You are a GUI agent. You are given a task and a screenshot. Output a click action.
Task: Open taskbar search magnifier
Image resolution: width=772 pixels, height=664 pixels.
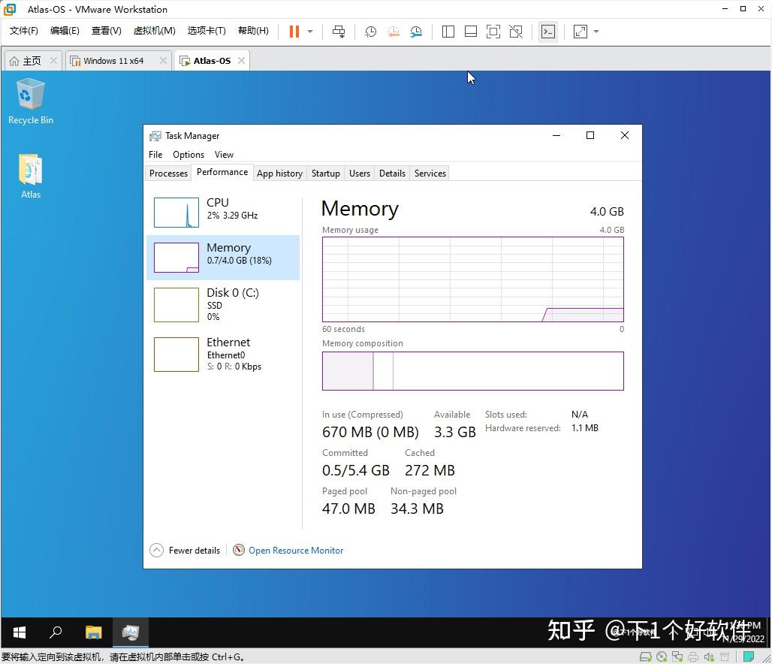coord(56,632)
